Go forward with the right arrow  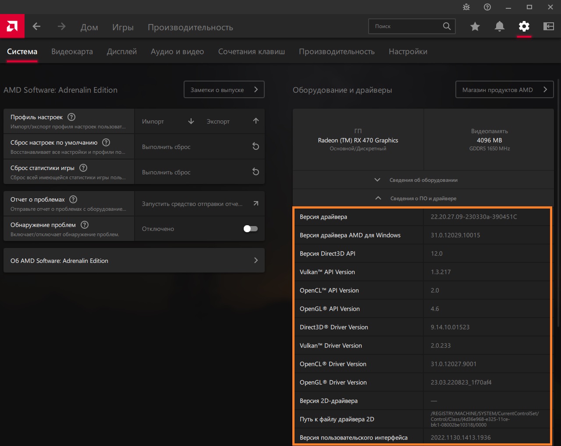[61, 27]
